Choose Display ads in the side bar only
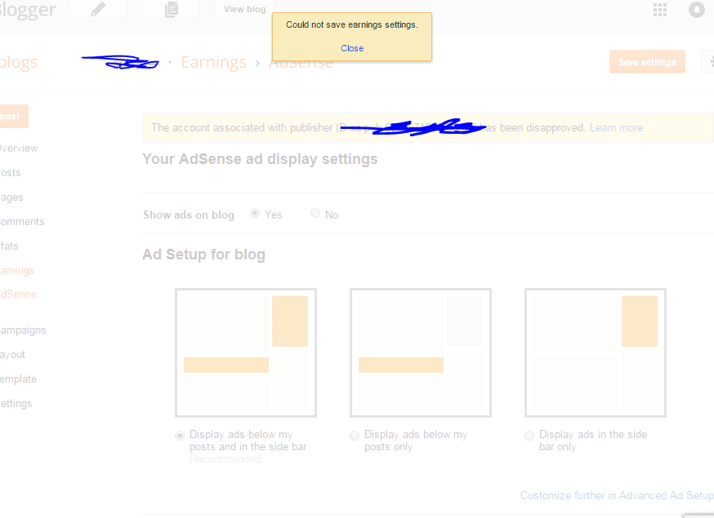 529,436
